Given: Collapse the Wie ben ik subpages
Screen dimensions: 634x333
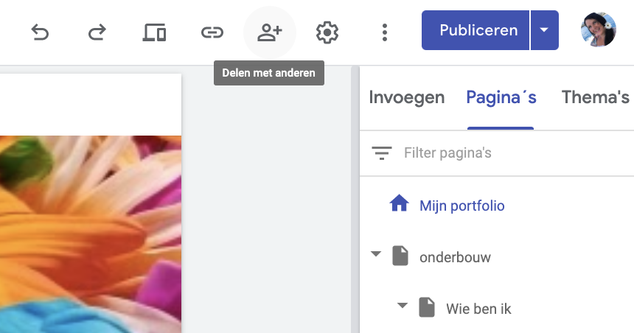Looking at the screenshot, I should [403, 306].
